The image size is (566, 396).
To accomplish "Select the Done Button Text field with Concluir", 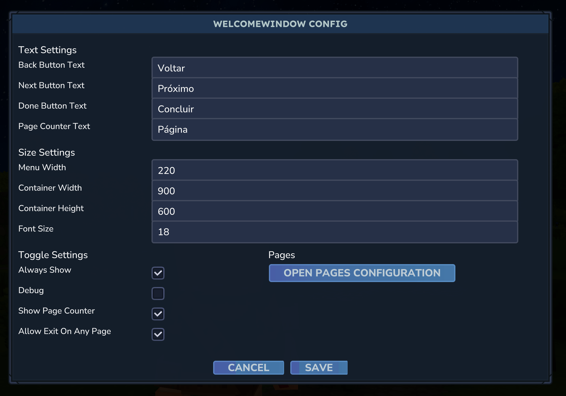I will pos(335,109).
